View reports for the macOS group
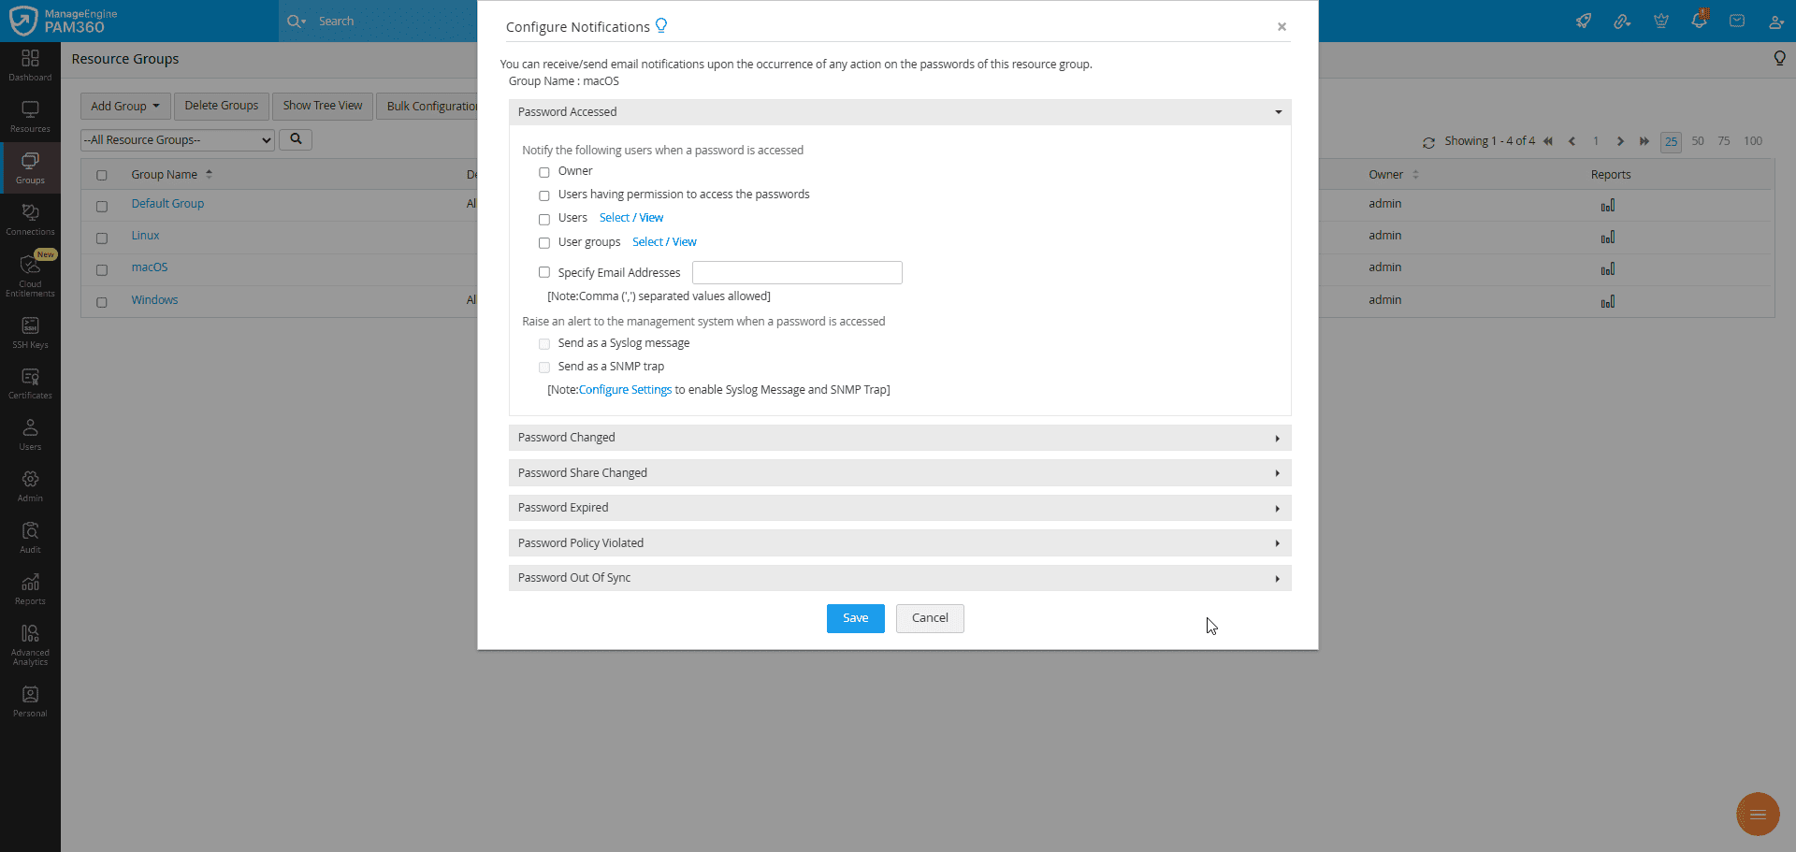The height and width of the screenshot is (852, 1796). pos(1608,268)
